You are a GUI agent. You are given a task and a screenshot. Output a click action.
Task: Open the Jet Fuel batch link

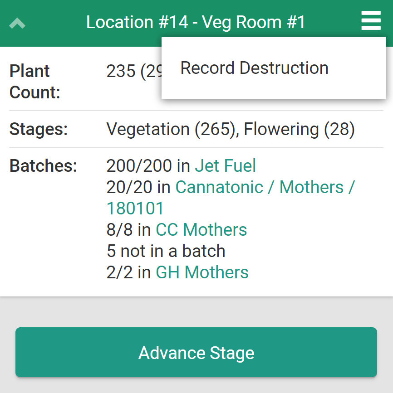pyautogui.click(x=225, y=166)
